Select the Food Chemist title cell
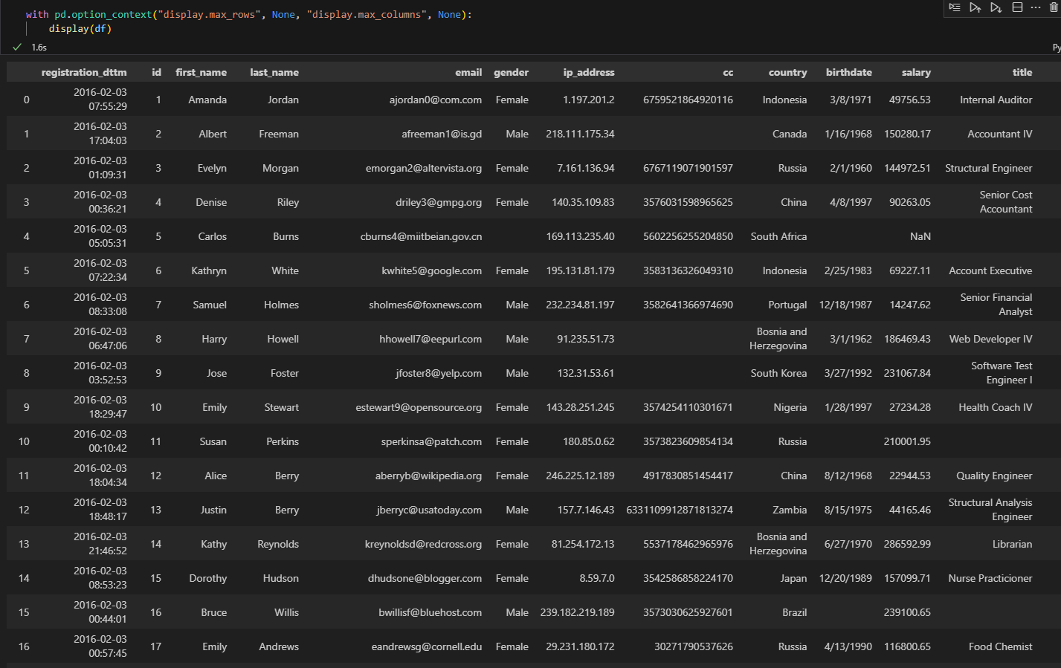Image resolution: width=1061 pixels, height=668 pixels. [1001, 646]
